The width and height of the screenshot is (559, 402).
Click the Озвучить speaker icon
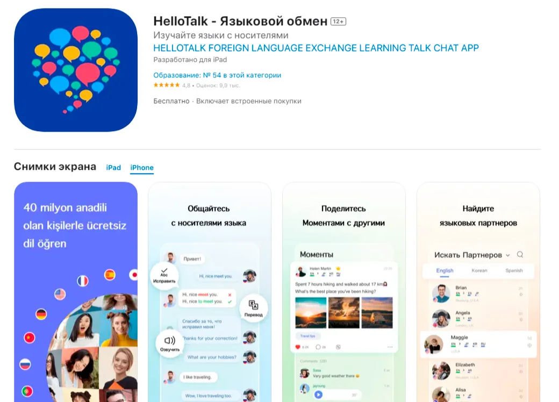tap(170, 343)
